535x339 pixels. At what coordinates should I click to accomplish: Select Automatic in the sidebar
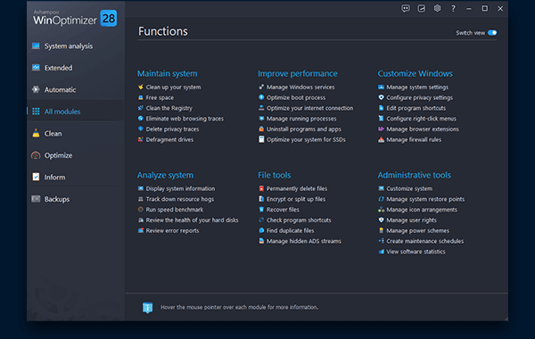60,90
